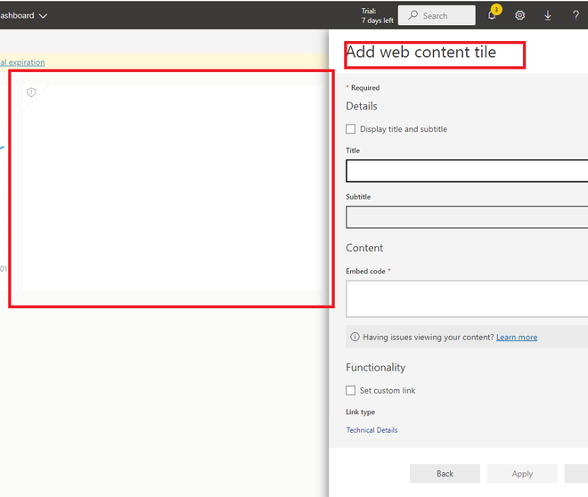Viewport: 588px width, 497px height.
Task: Click the shield warning icon on tile
Action: tap(31, 93)
